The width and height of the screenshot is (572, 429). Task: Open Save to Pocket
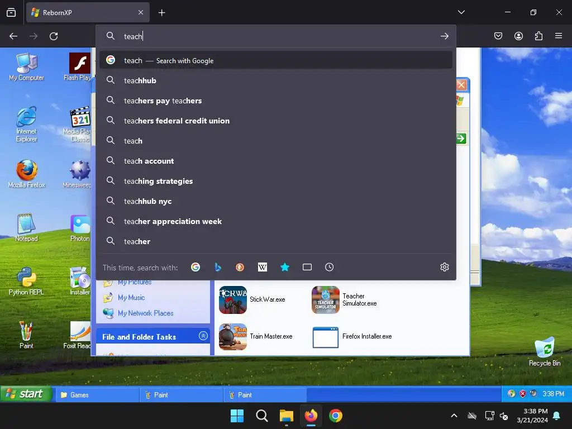tap(498, 36)
